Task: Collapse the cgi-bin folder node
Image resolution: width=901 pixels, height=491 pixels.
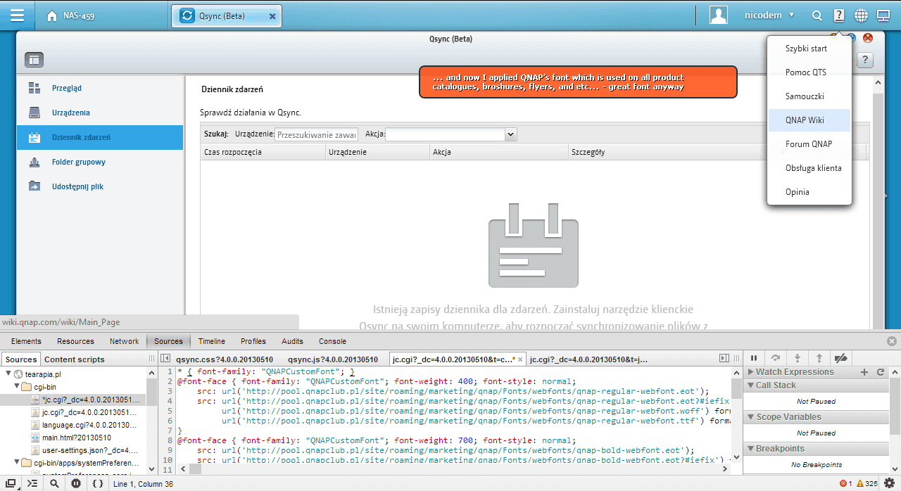Action: tap(18, 387)
